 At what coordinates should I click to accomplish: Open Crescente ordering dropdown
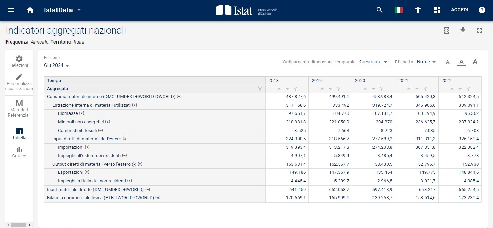coord(374,62)
